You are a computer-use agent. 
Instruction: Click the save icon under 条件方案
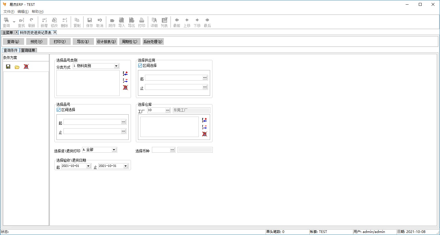point(8,67)
